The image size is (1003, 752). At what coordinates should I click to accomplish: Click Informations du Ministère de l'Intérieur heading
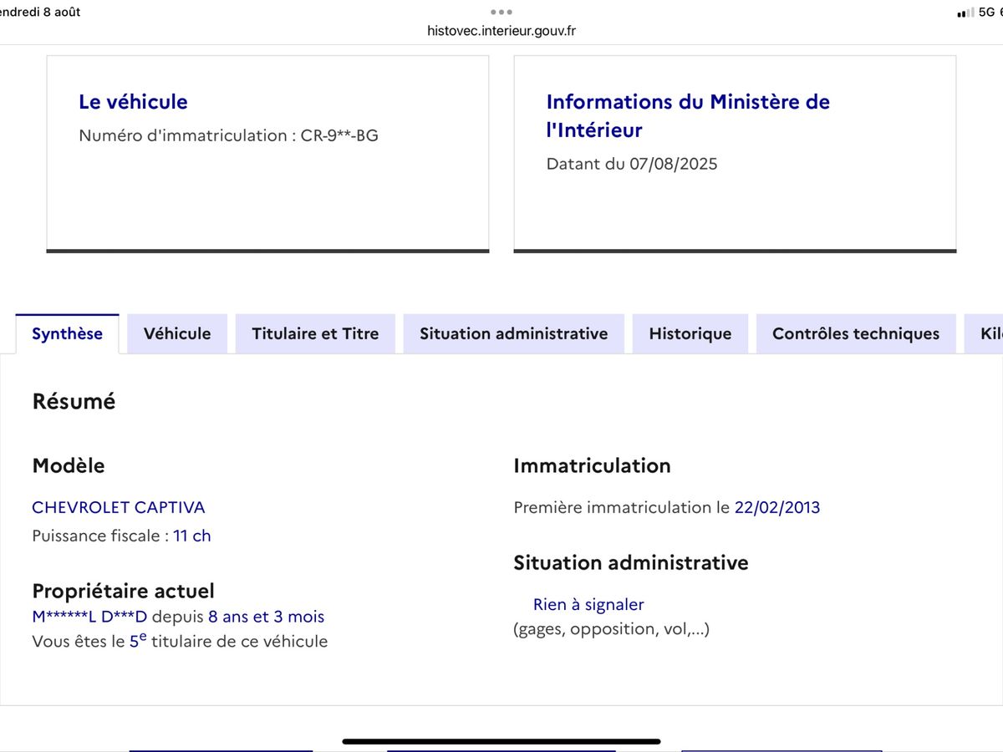(x=688, y=115)
